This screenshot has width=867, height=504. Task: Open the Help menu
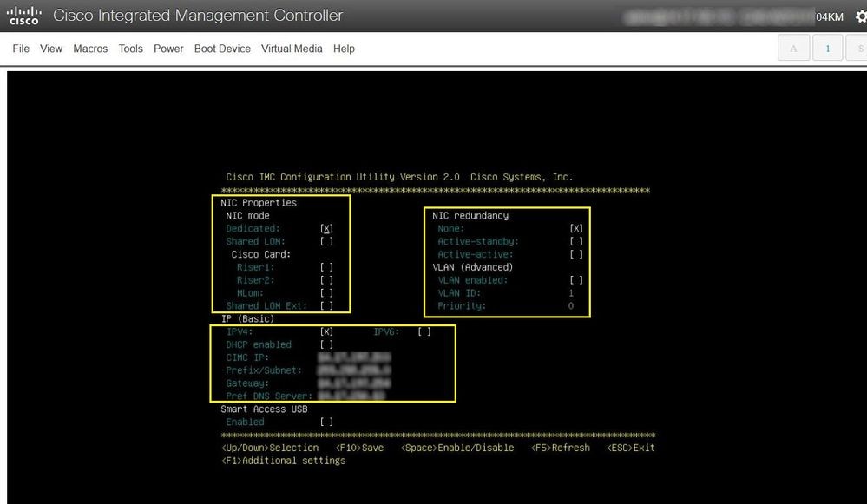(344, 49)
